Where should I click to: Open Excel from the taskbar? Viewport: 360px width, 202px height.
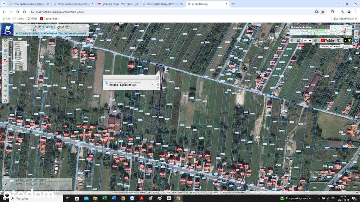(x=104, y=198)
